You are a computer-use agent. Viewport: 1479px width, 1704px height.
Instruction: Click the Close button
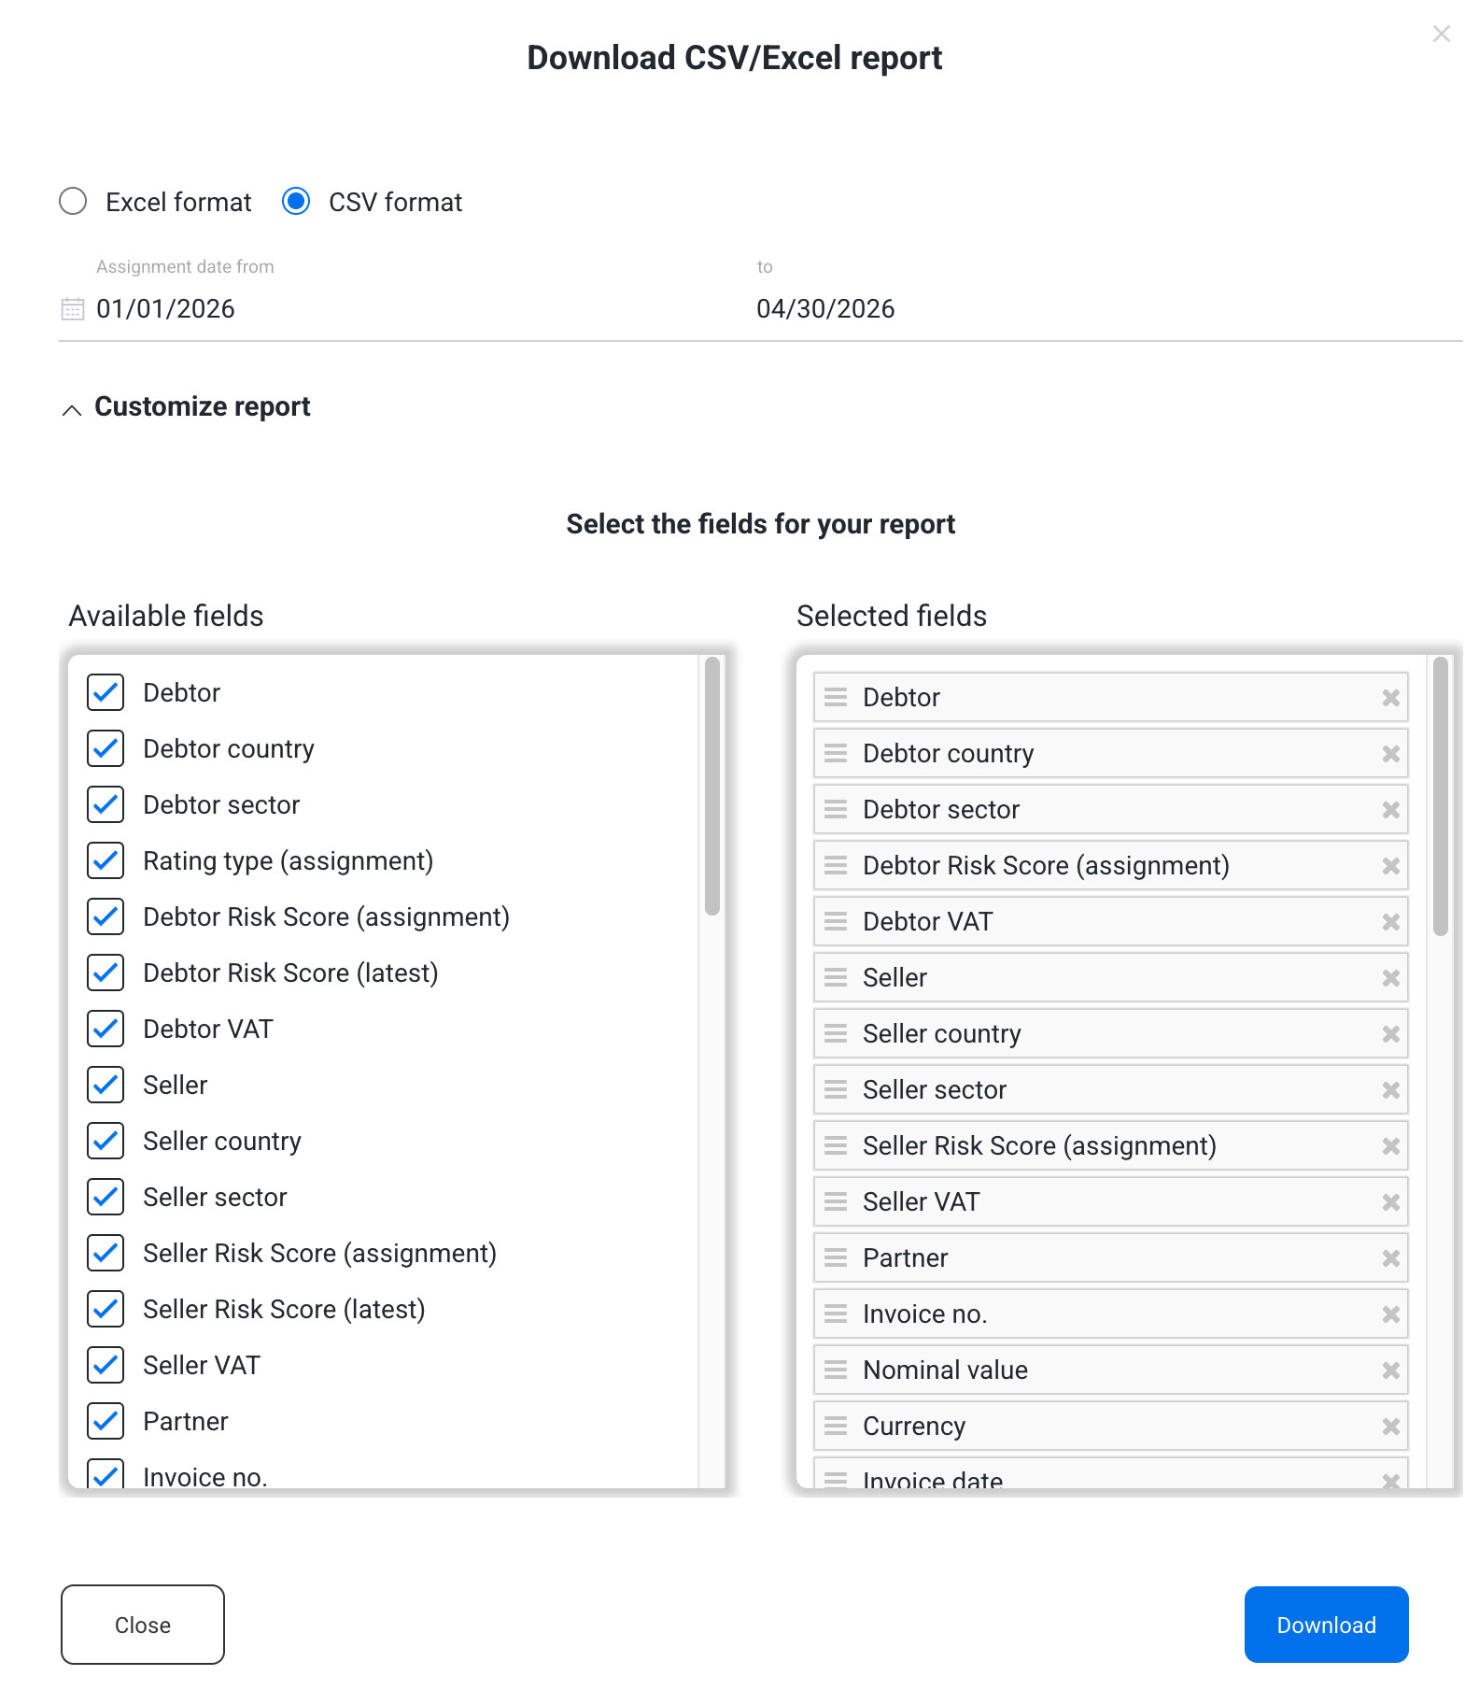point(143,1625)
